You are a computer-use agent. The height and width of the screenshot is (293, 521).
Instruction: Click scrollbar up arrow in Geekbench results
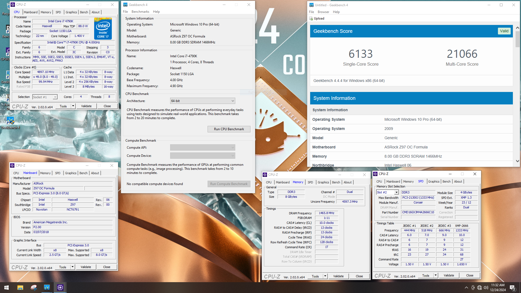517,28
